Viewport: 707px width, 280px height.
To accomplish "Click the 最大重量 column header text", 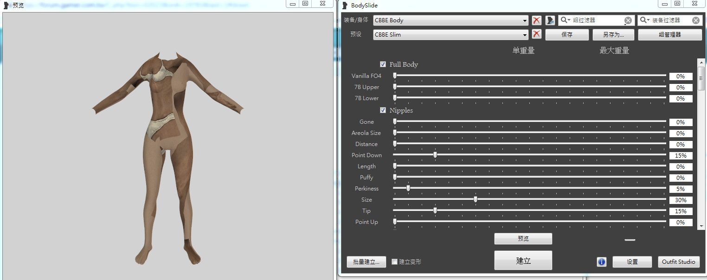I will [614, 51].
